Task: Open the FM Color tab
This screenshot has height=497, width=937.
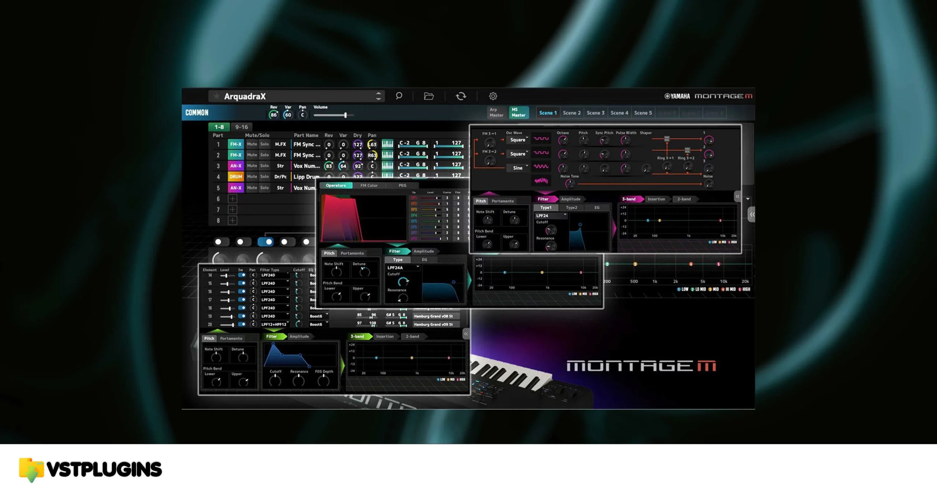Action: click(x=369, y=185)
